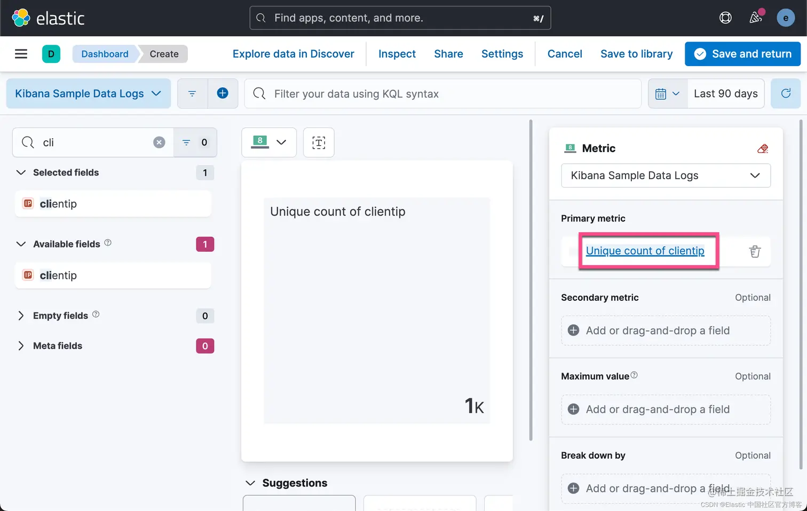Select clientip under Selected fields

click(x=113, y=204)
